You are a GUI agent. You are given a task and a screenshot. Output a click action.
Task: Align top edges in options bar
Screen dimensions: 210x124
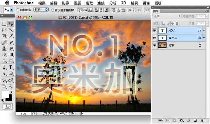point(80,10)
